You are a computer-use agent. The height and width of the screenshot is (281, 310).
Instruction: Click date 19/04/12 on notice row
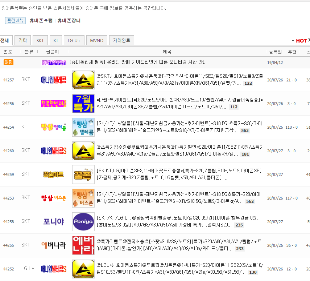275,63
